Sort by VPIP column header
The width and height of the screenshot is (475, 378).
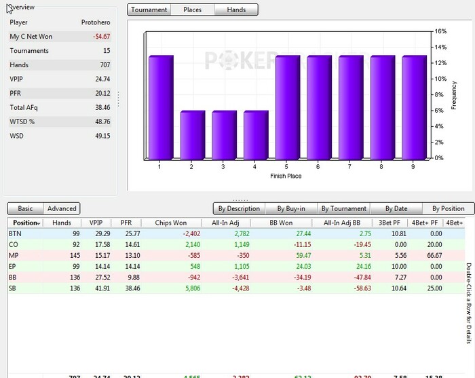96,223
